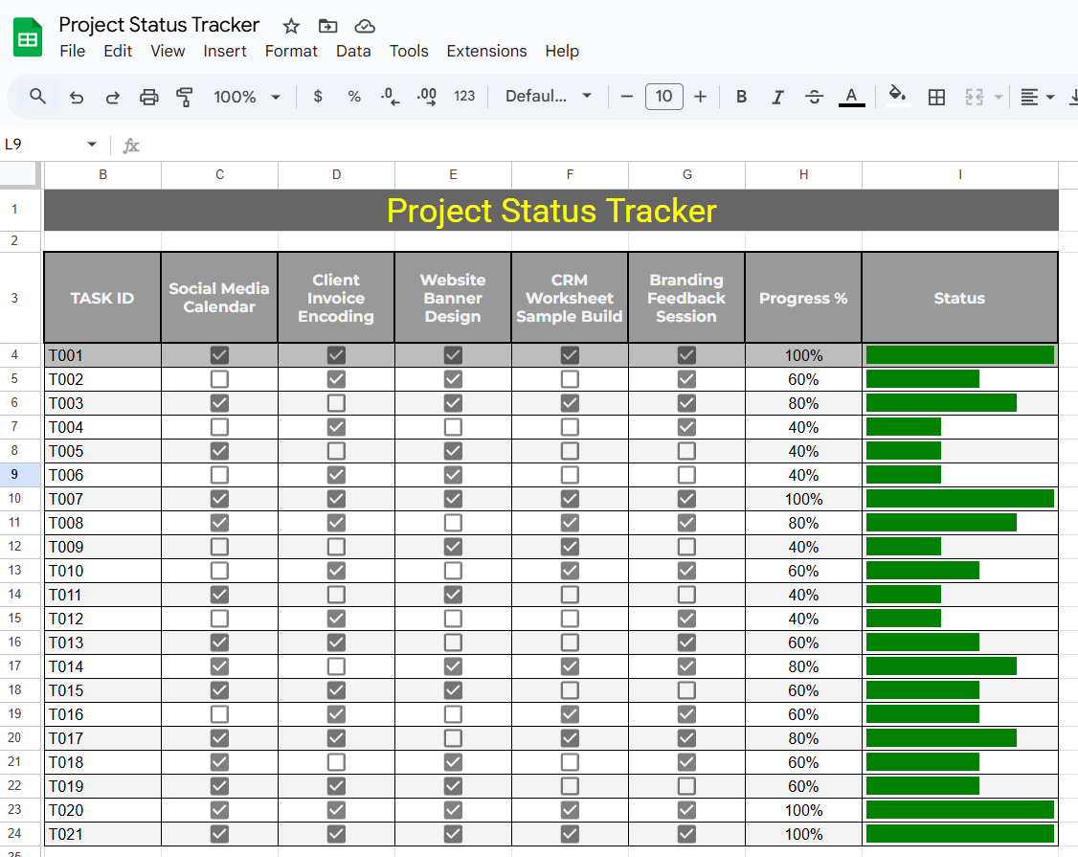This screenshot has width=1078, height=857.
Task: Open the search the menus magnifier
Action: pos(37,97)
